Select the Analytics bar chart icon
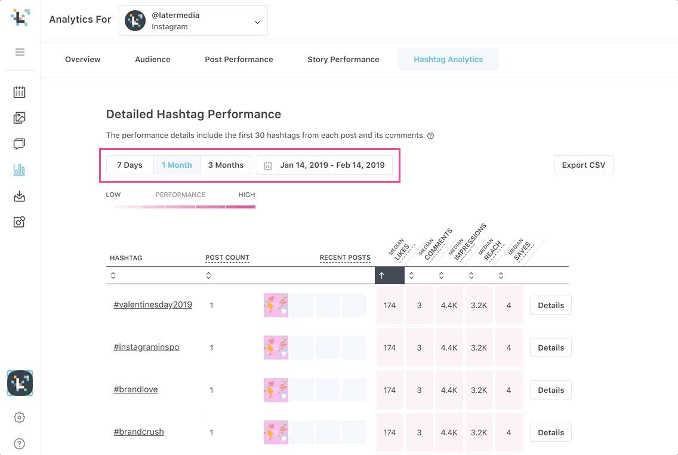The width and height of the screenshot is (678, 455). 20,170
